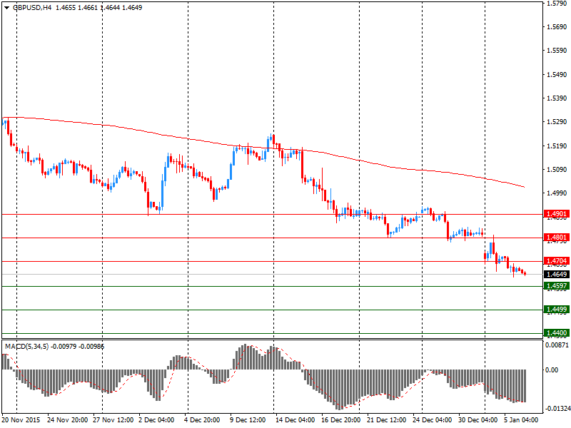Select the 5 Jan 04:00 time label
The width and height of the screenshot is (571, 428).
[x=521, y=419]
